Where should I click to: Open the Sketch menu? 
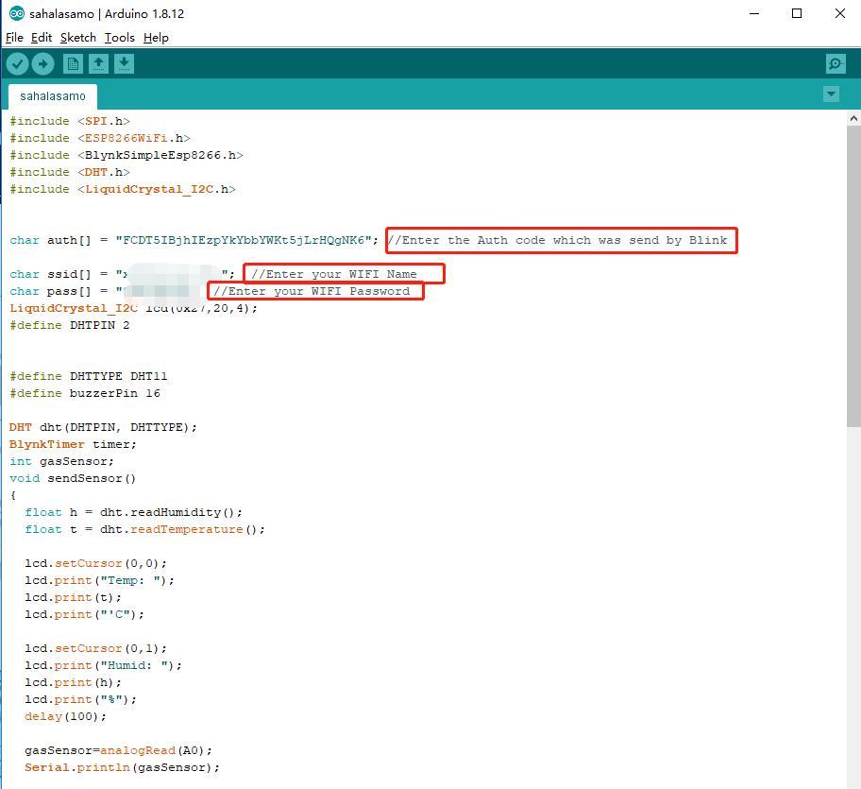(78, 38)
